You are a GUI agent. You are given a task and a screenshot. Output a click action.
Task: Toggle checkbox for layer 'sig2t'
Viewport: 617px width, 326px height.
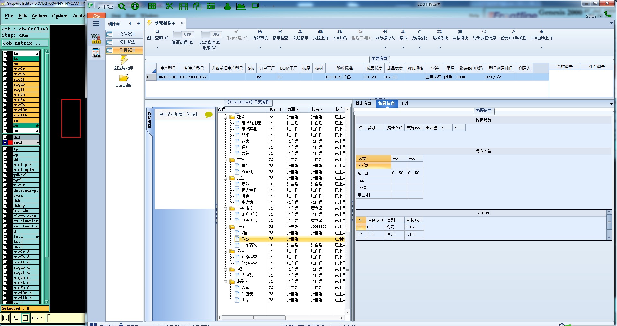point(5,69)
